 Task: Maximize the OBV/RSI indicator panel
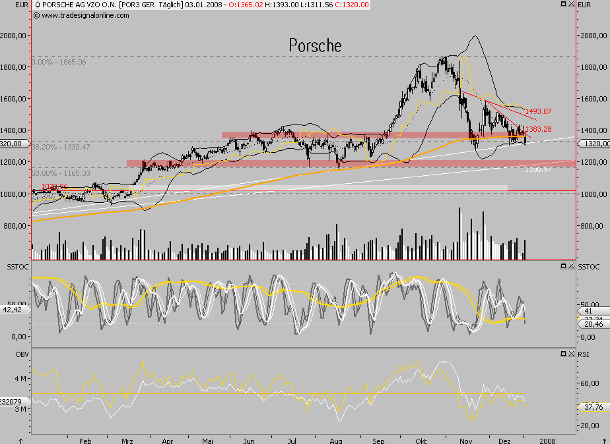tap(563, 354)
